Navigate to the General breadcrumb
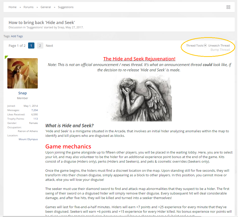The width and height of the screenshot is (238, 217). click(x=46, y=7)
